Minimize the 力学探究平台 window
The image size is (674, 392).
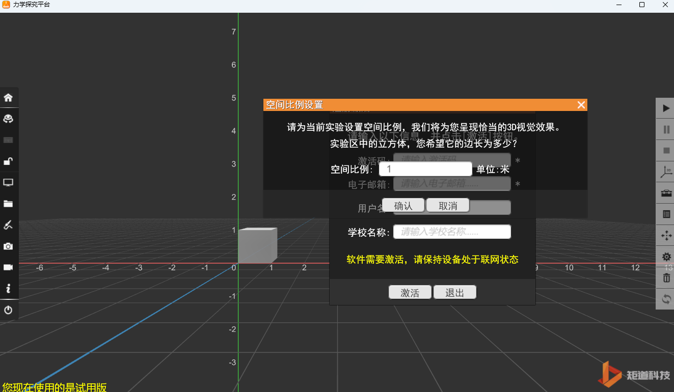(x=618, y=5)
